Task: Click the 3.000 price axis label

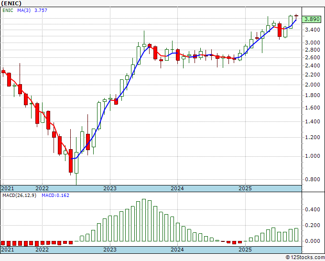Action: coord(313,43)
